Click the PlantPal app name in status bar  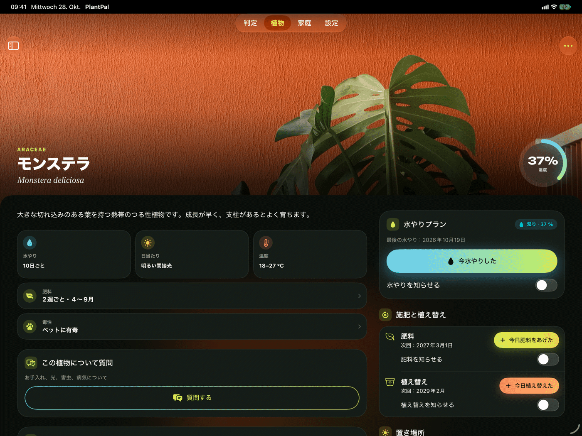97,7
